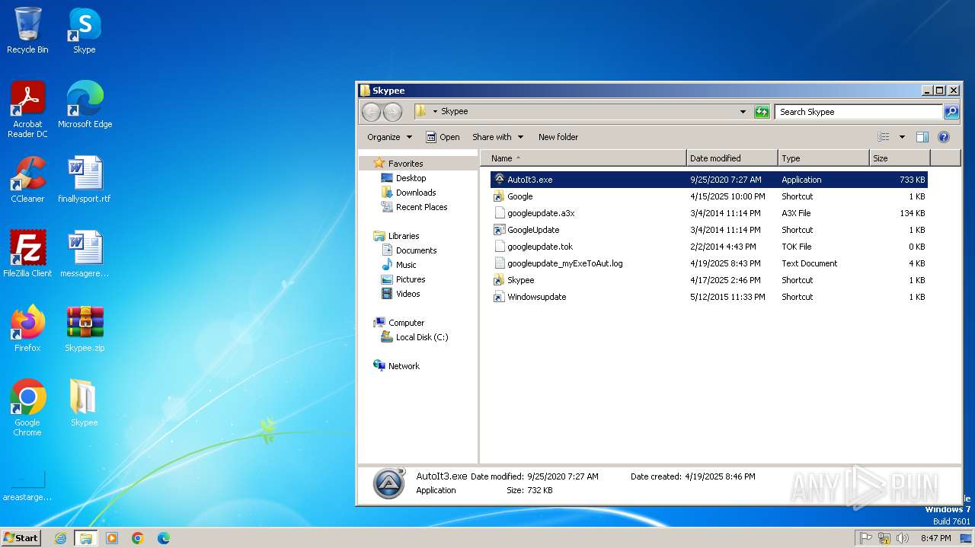Click the Explorer Back navigation button

(371, 112)
